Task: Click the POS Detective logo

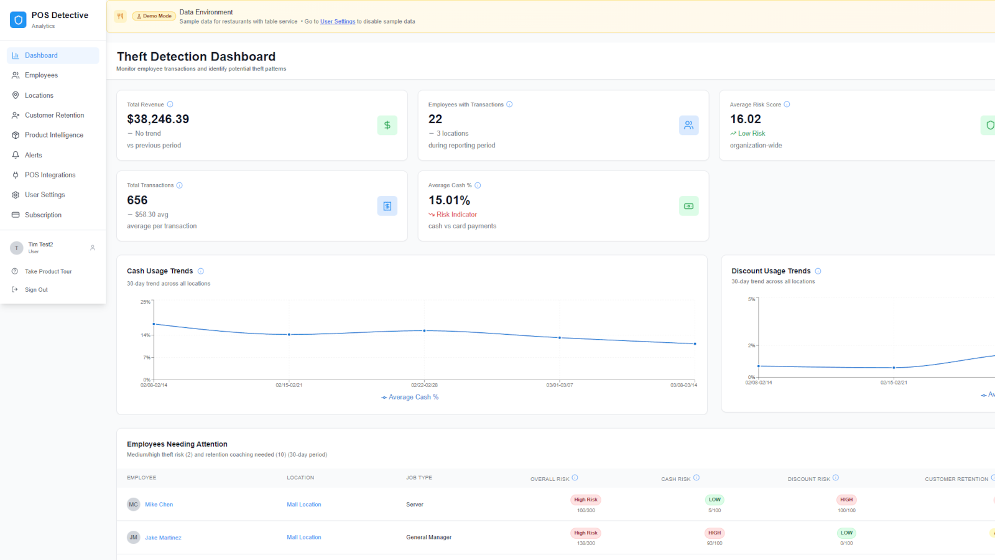Action: pos(18,19)
